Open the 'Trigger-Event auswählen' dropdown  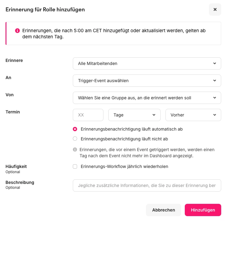click(x=144, y=81)
